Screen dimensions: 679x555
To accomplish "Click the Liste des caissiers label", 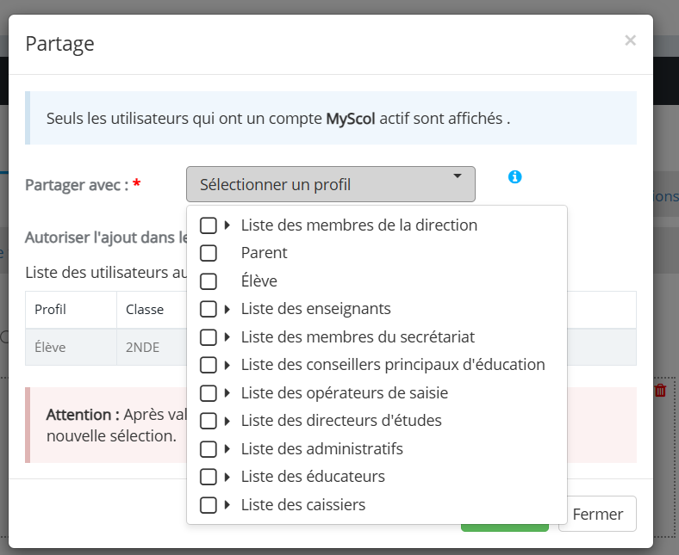I will click(x=303, y=505).
